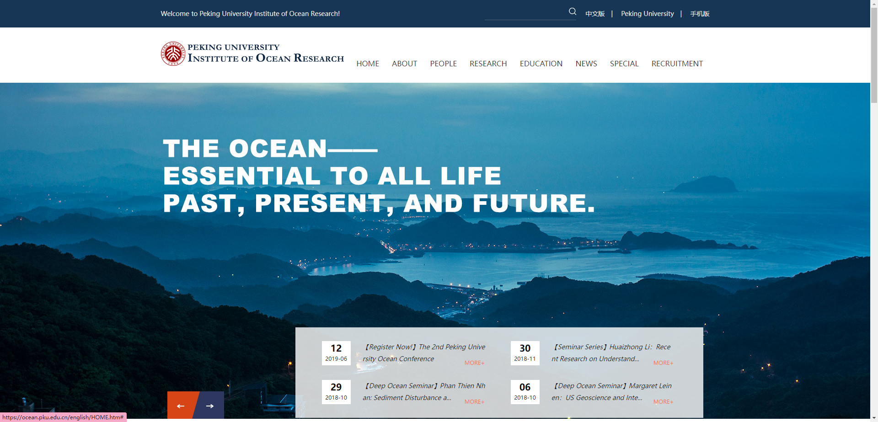
Task: Open the NEWS menu item
Action: tap(586, 64)
